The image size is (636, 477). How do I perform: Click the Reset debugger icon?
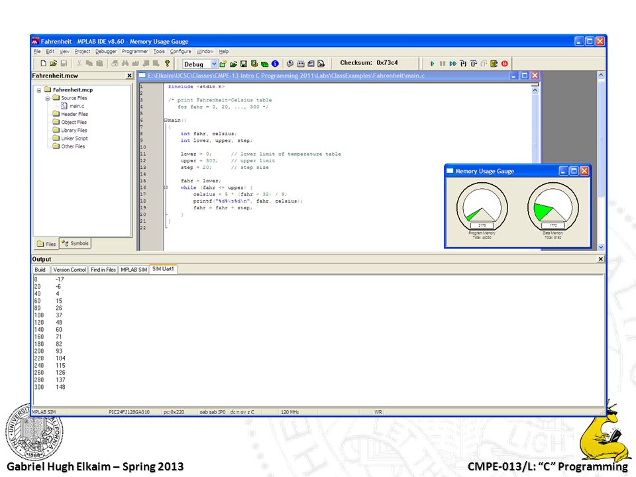click(x=494, y=64)
